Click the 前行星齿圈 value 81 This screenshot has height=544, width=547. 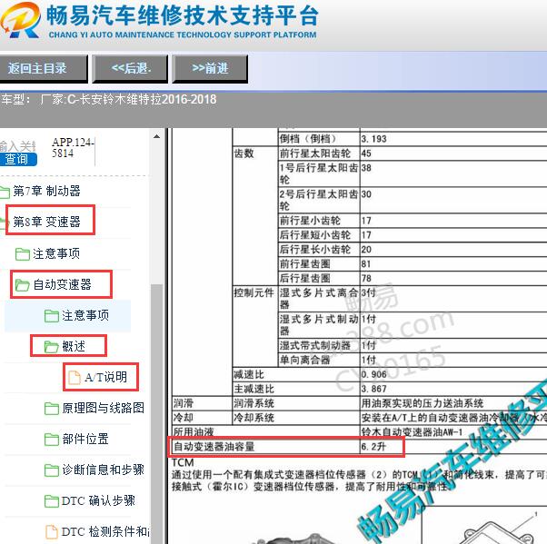click(366, 264)
